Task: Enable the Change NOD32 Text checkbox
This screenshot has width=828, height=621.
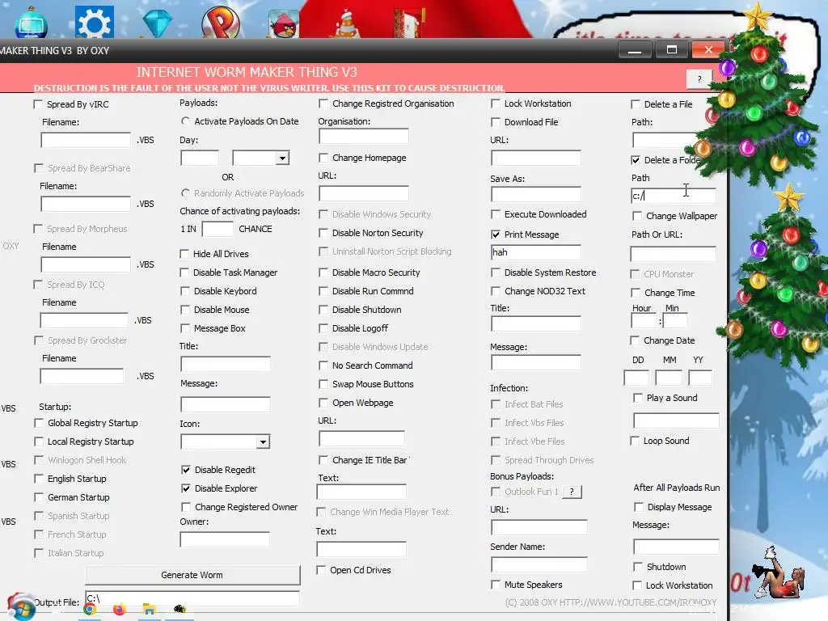Action: [x=496, y=291]
